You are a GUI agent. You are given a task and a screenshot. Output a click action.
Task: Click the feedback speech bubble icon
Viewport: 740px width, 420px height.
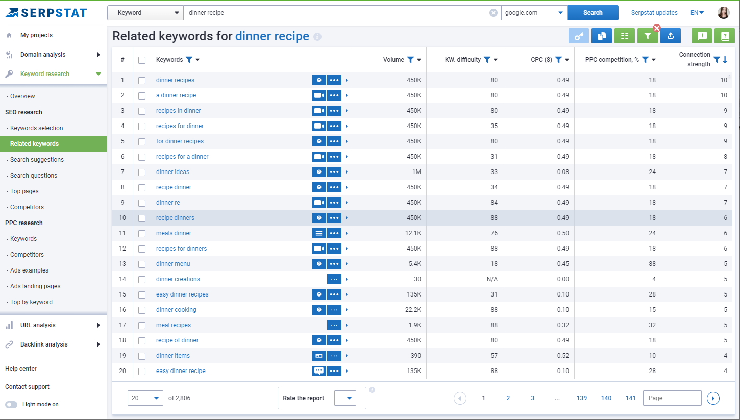click(x=702, y=36)
